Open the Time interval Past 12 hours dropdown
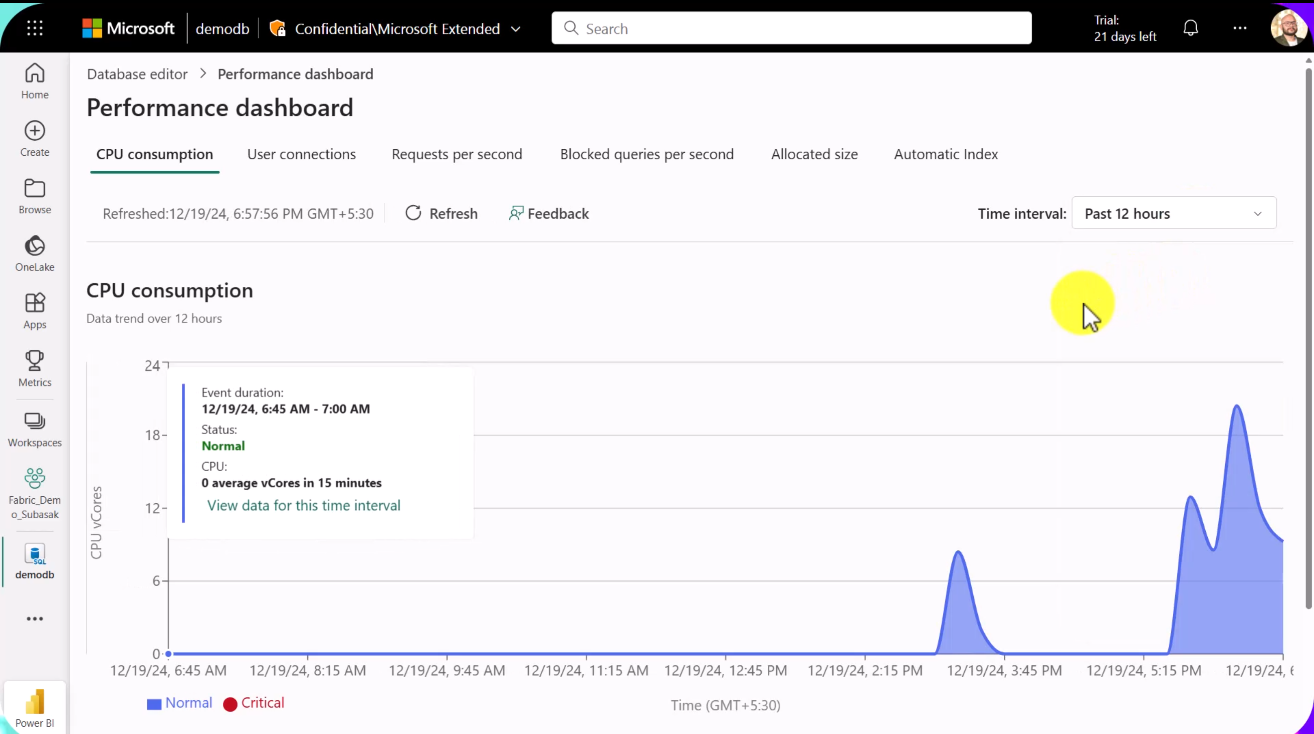Screen dimensions: 1314x734 [1174, 213]
